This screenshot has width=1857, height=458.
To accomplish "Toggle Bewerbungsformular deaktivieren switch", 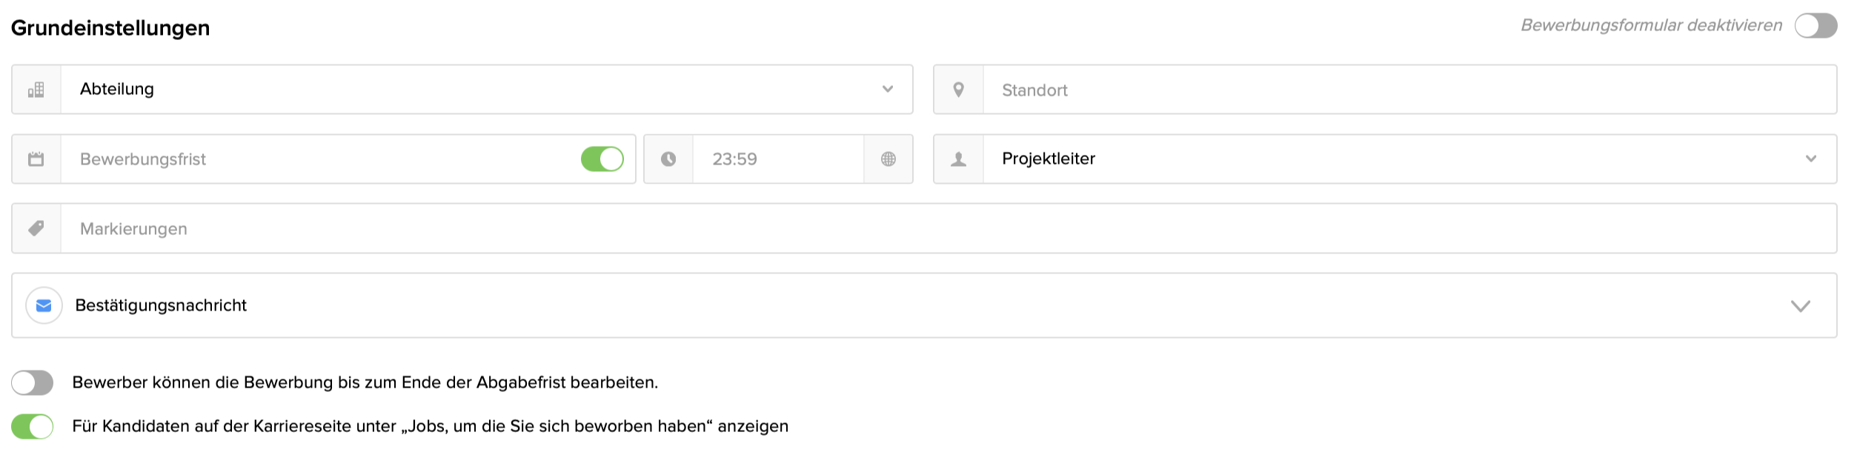I will 1815,26.
